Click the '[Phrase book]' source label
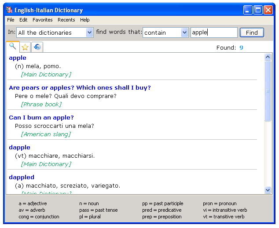Viewport: 279px width, 228px height. [41, 105]
